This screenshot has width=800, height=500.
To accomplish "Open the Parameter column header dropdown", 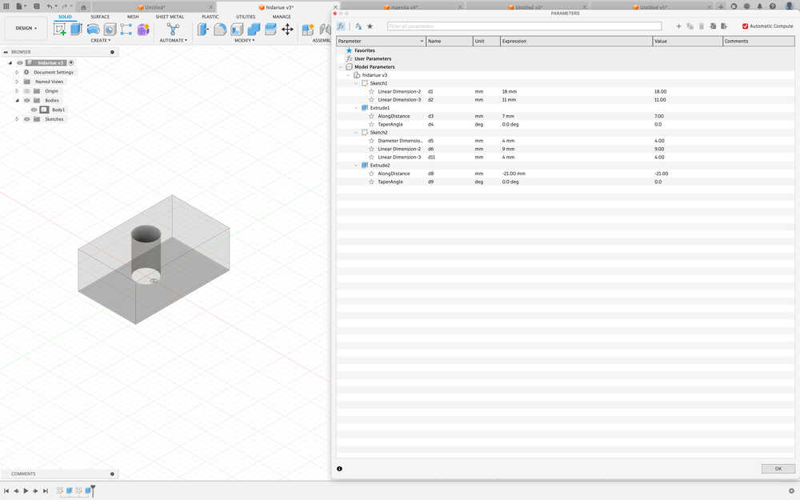I will tap(422, 42).
